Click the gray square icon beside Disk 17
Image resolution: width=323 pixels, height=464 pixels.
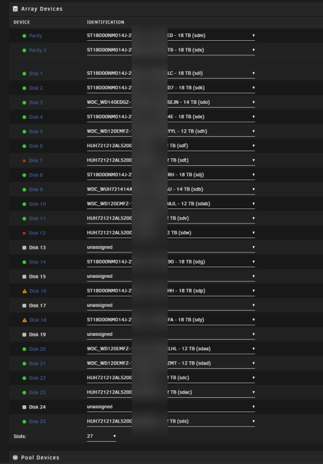click(24, 306)
